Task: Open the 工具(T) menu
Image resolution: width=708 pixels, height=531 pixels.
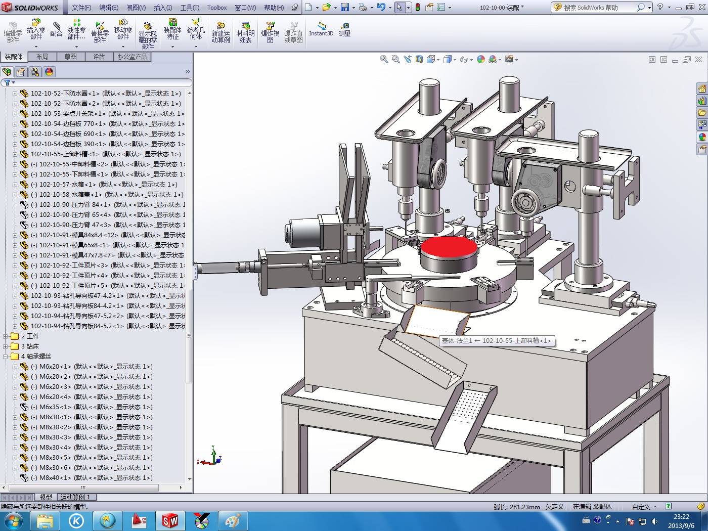Action: pyautogui.click(x=190, y=8)
